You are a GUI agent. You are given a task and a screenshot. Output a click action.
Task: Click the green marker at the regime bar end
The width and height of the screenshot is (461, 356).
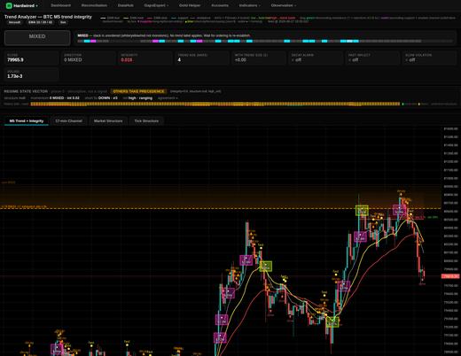pos(402,104)
